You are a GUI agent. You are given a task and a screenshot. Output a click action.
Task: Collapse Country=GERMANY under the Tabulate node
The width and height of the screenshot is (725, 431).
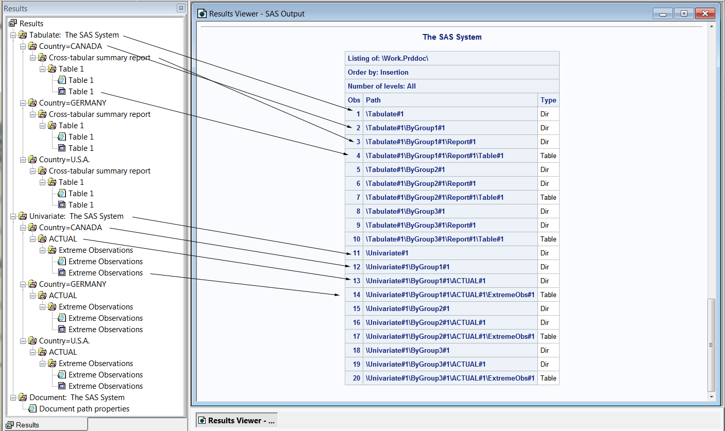coord(23,103)
